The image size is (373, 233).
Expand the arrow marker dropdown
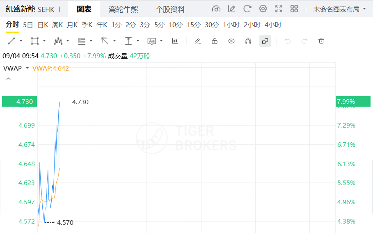114,41
